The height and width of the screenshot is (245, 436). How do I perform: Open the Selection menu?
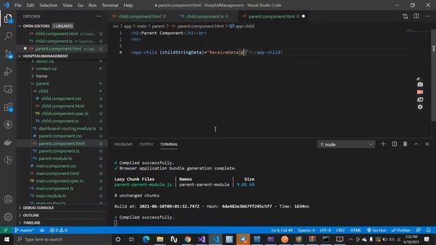[x=48, y=5]
